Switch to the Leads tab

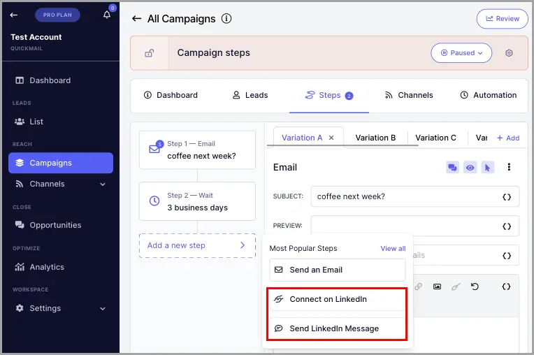point(250,95)
